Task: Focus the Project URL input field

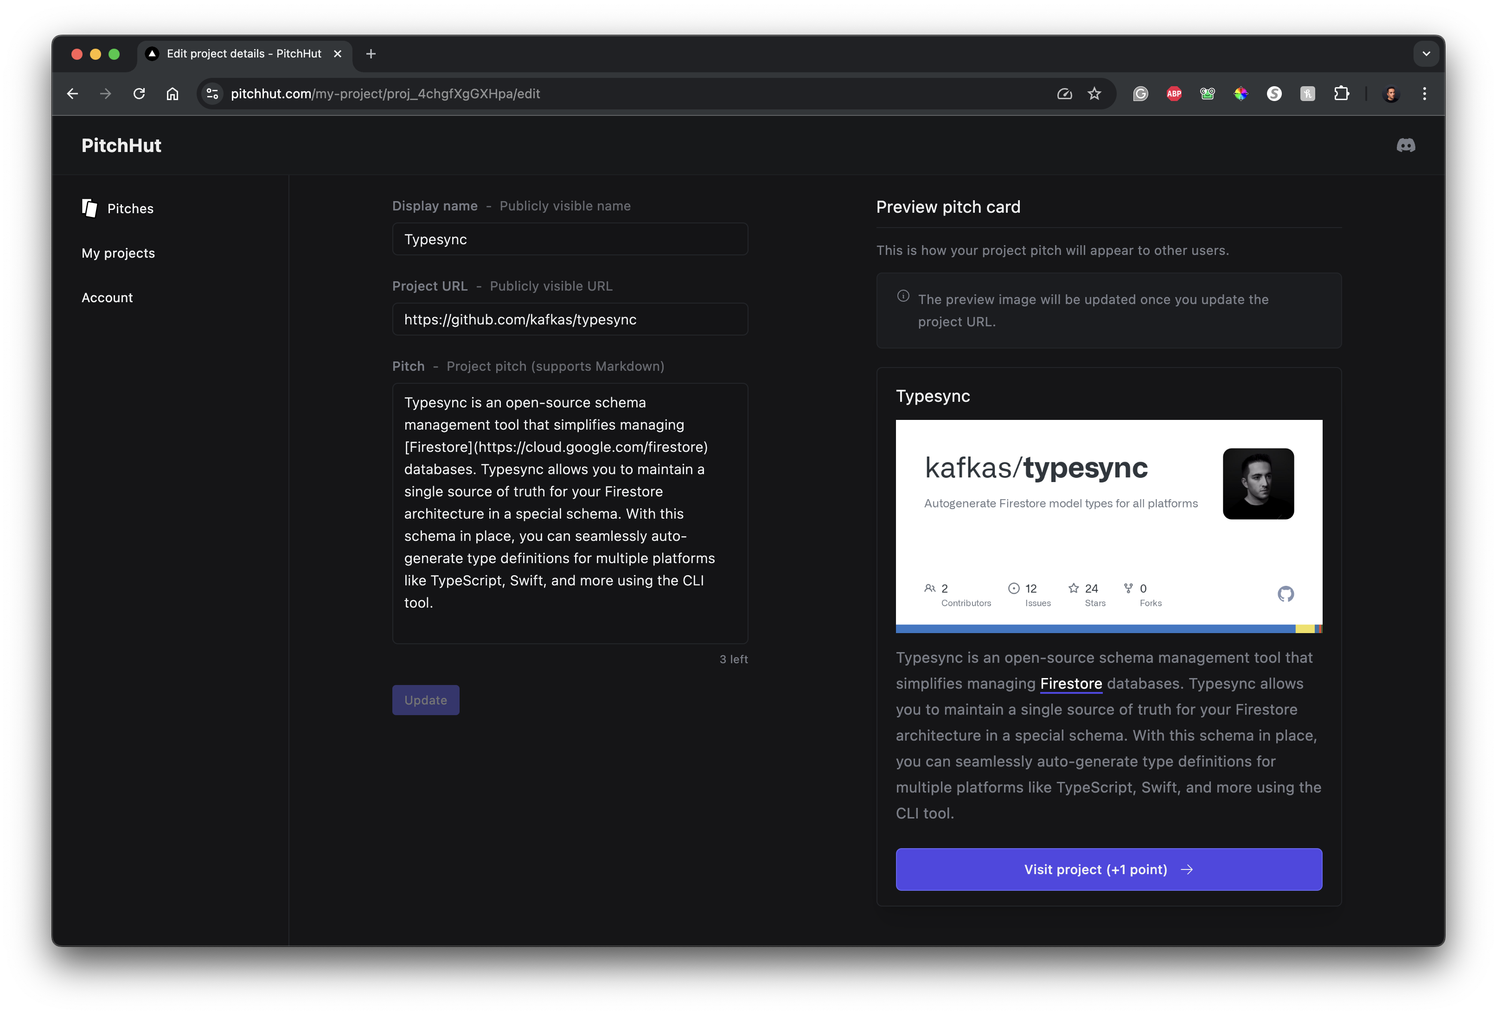Action: click(x=570, y=319)
